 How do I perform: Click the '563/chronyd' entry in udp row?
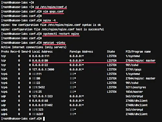[134, 96]
